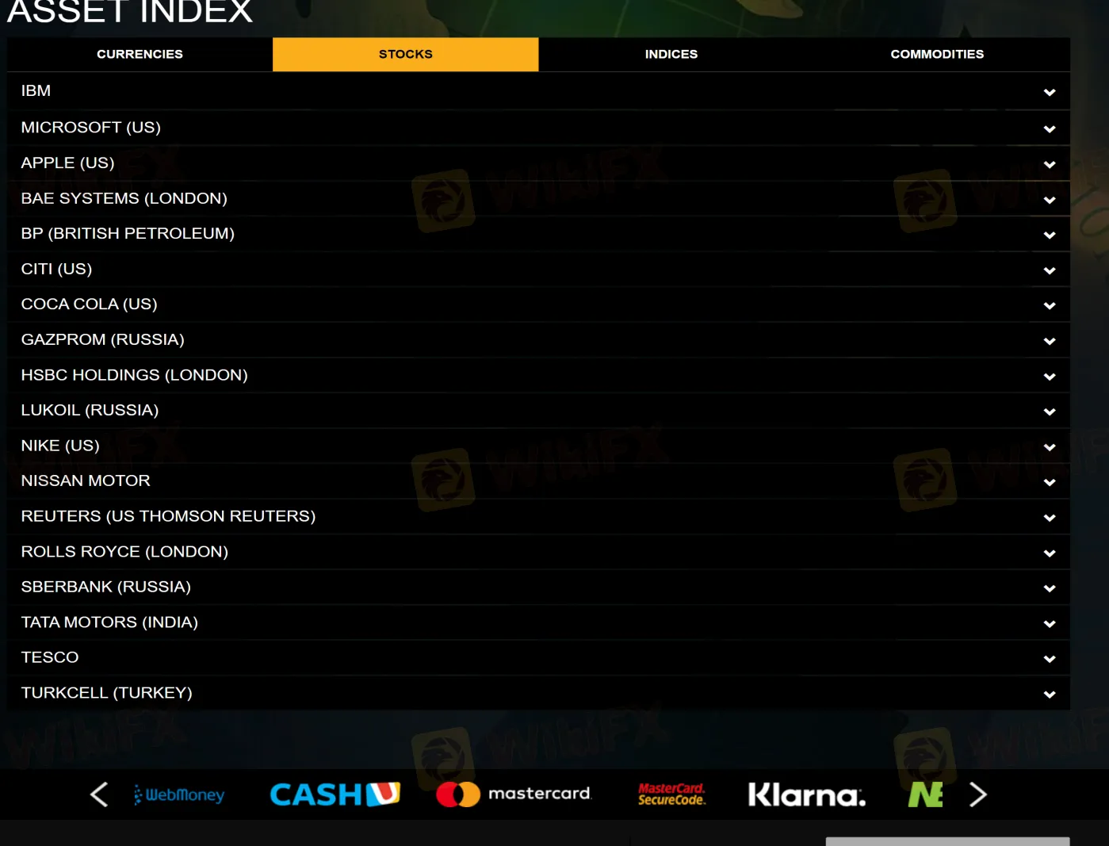Click the MICROSOFT (US) label
This screenshot has height=846, width=1109.
(x=90, y=127)
